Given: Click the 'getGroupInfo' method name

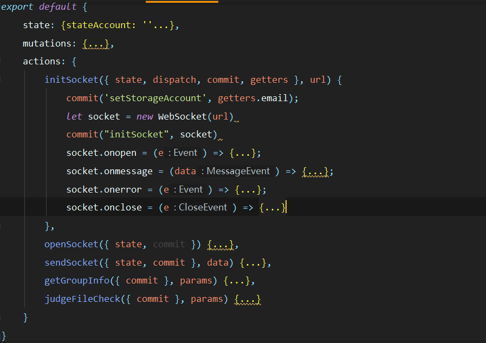Looking at the screenshot, I should pyautogui.click(x=77, y=280).
